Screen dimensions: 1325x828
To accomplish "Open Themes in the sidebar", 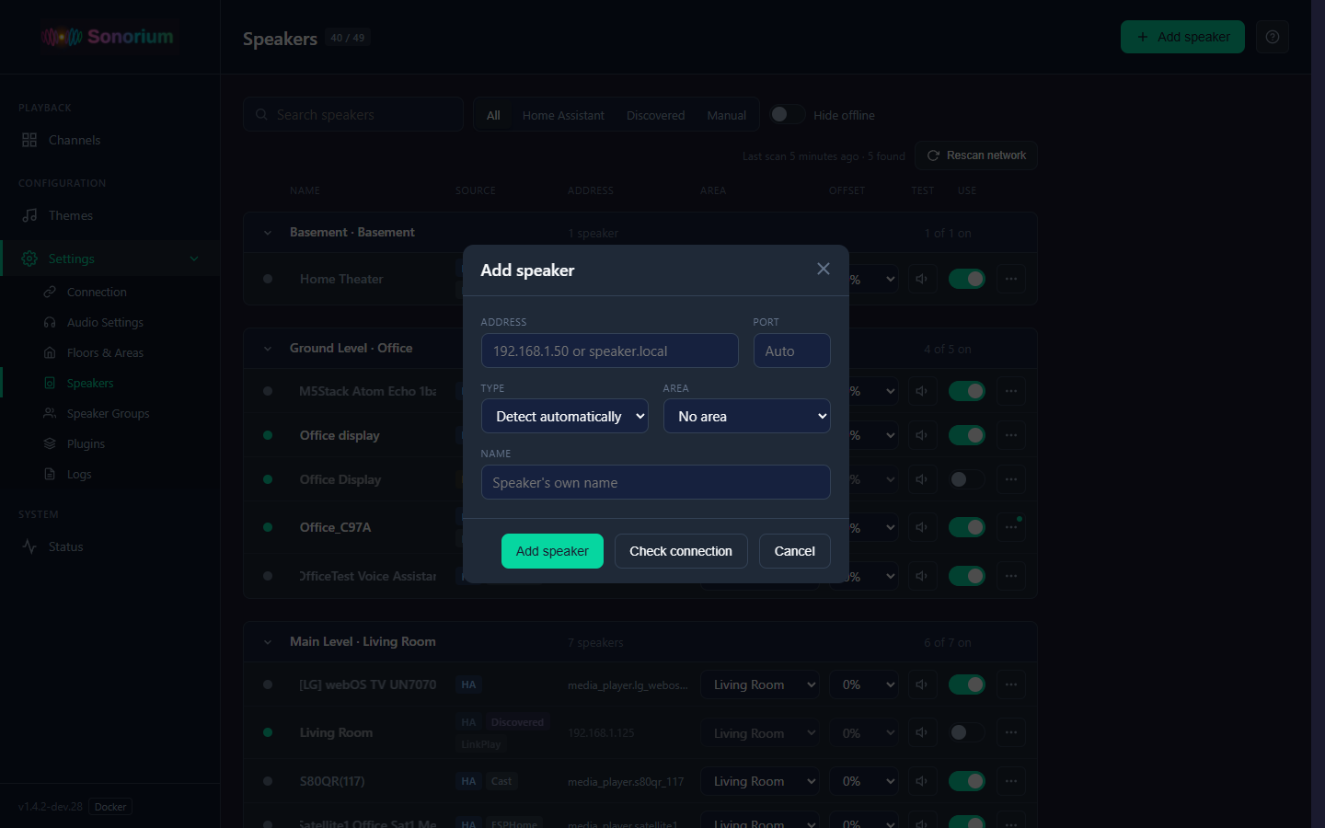I will pyautogui.click(x=109, y=215).
